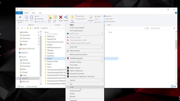This screenshot has height=101, width=180.
Task: Expand the SkyDrive Pro submenu
Action: click(x=85, y=33)
